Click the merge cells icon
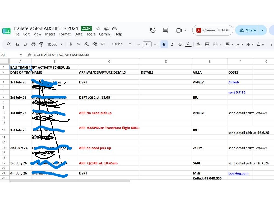 (215, 44)
